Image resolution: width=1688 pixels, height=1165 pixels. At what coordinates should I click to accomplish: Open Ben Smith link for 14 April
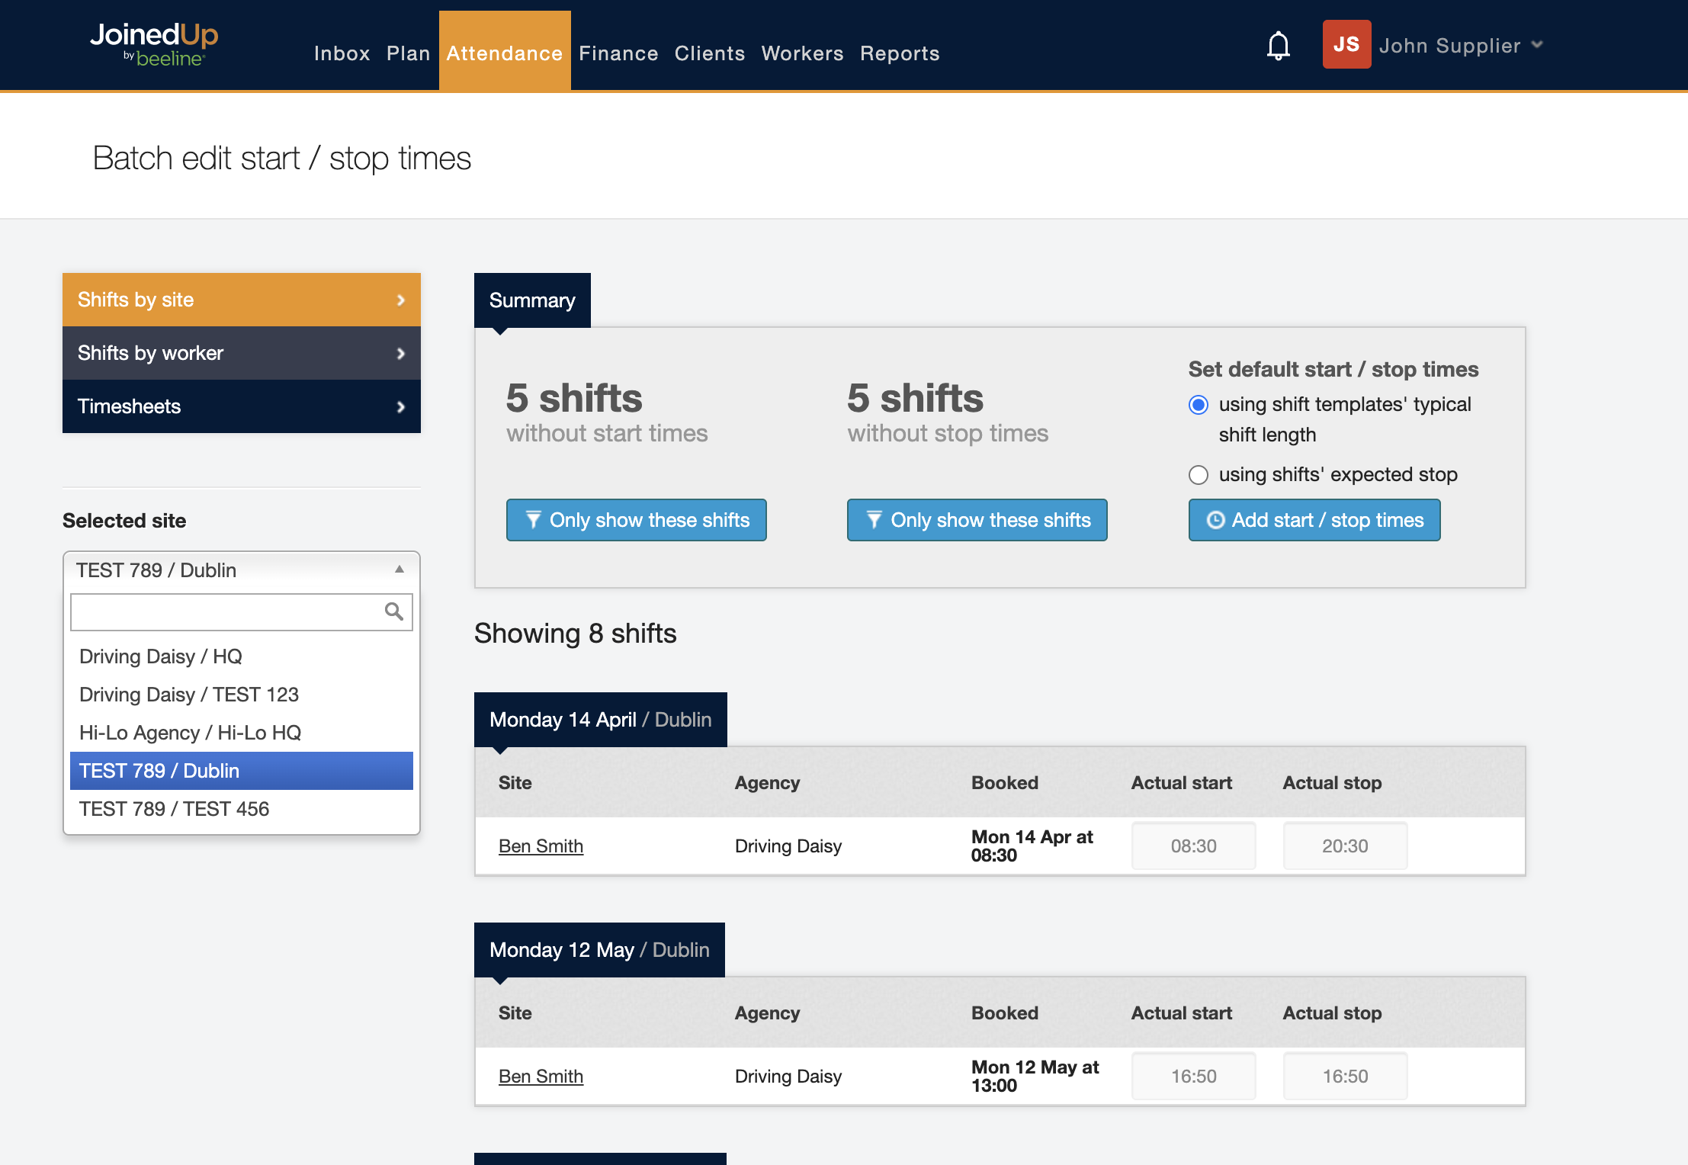click(x=541, y=846)
